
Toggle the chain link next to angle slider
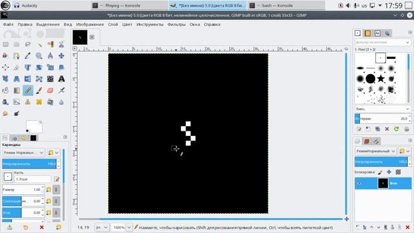tap(56, 213)
